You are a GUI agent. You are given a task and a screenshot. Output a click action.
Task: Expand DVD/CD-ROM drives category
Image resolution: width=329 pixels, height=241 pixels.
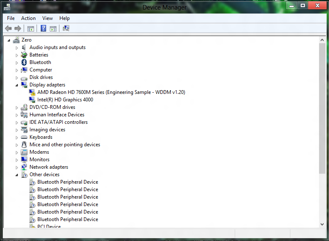(x=17, y=108)
